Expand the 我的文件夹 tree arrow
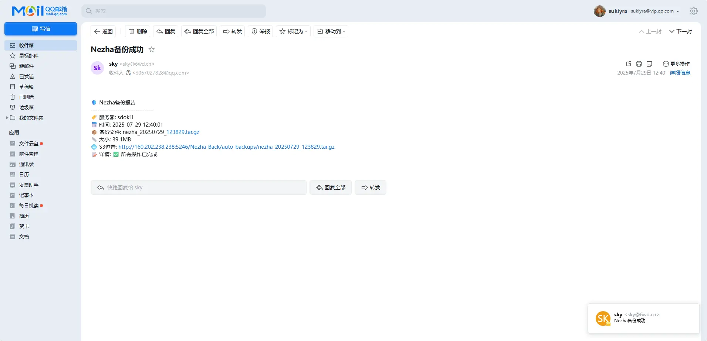The image size is (707, 341). click(x=7, y=118)
